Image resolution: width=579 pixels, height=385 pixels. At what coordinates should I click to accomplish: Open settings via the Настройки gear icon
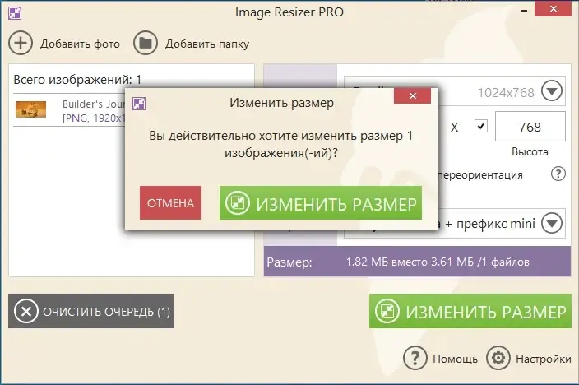point(498,358)
